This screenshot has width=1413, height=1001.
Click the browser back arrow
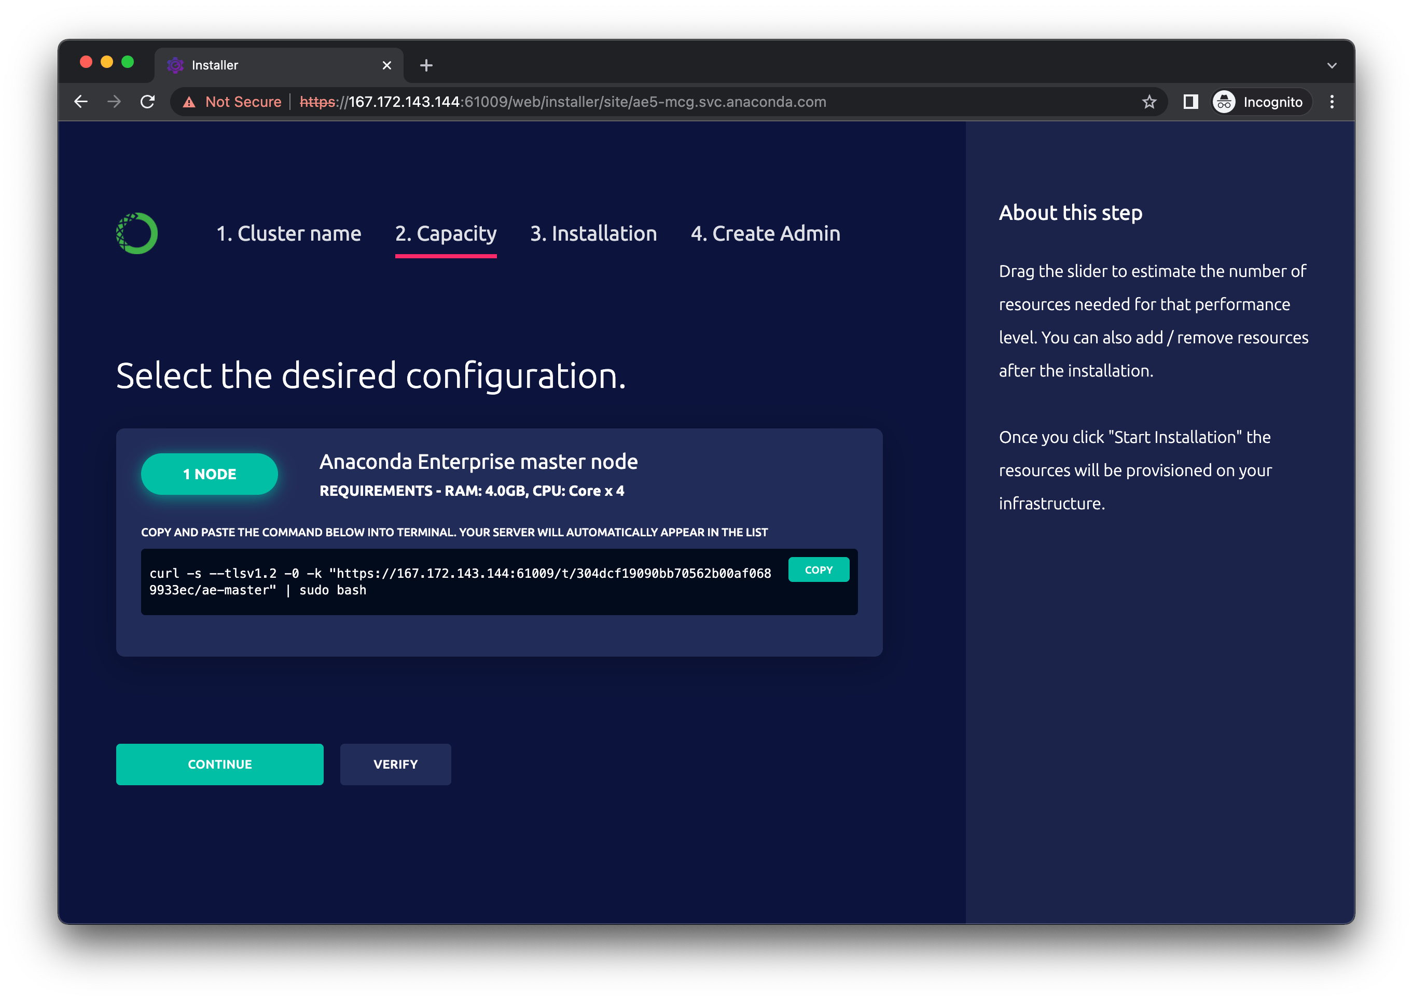click(x=81, y=102)
